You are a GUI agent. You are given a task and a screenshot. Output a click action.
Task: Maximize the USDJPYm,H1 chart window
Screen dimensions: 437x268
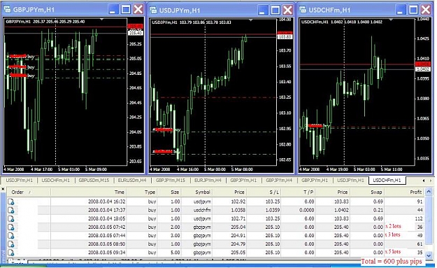point(275,10)
